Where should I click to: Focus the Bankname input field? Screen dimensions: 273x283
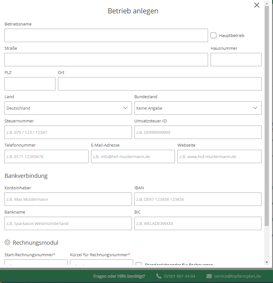pyautogui.click(x=68, y=223)
